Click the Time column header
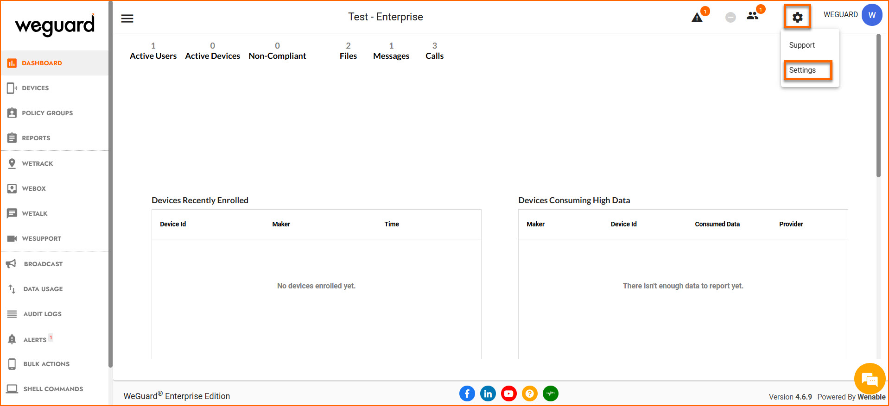Viewport: 889px width, 406px height. (392, 224)
